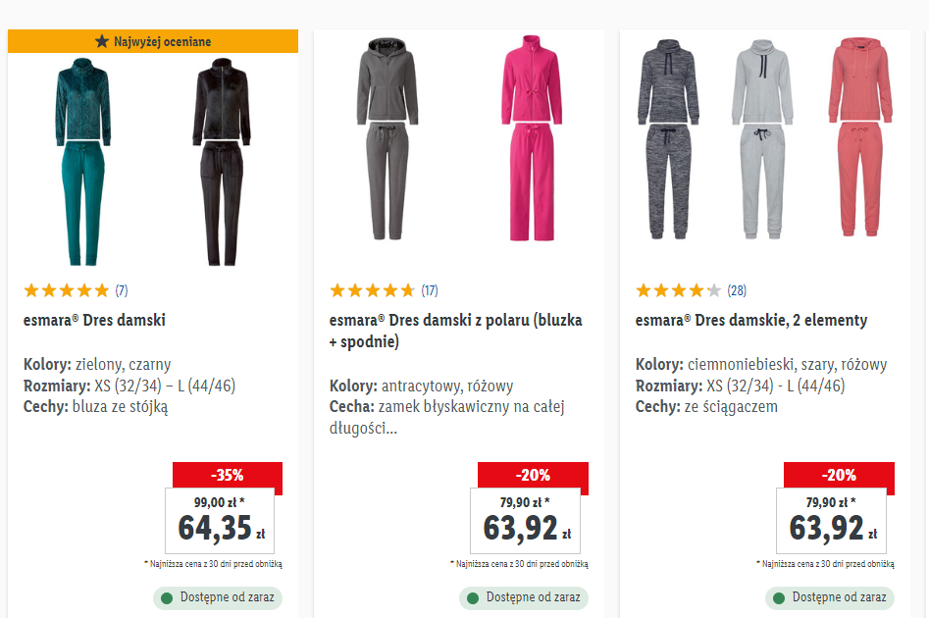Screen dimensions: 929x618
Task: Click the 63,92 zł price of fleece tracksuit
Action: tap(526, 528)
